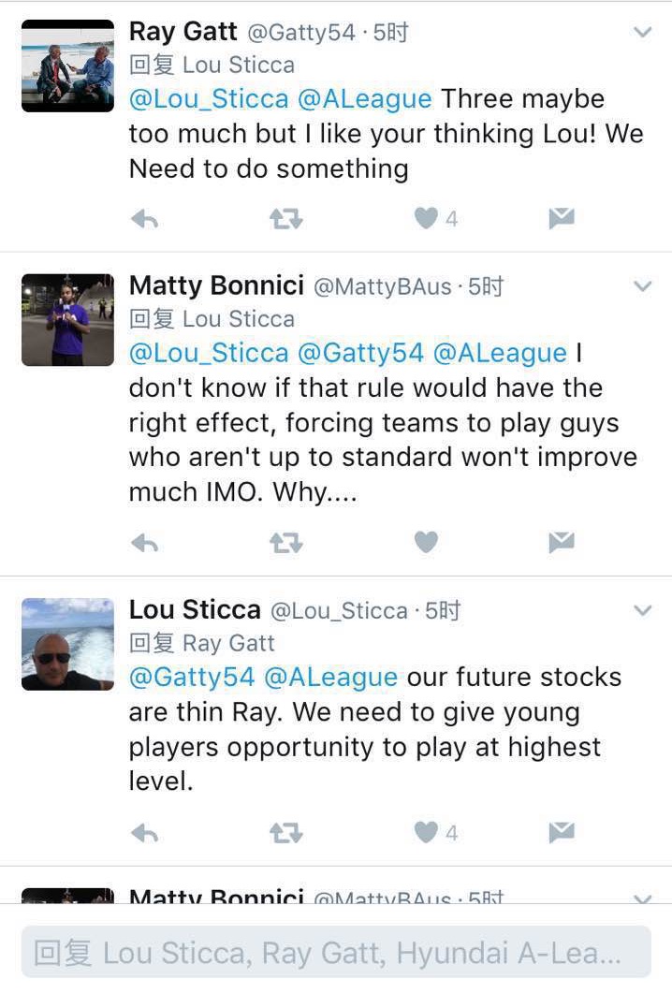
Task: Reply to Matty Bonnici's tweet
Action: 144,542
